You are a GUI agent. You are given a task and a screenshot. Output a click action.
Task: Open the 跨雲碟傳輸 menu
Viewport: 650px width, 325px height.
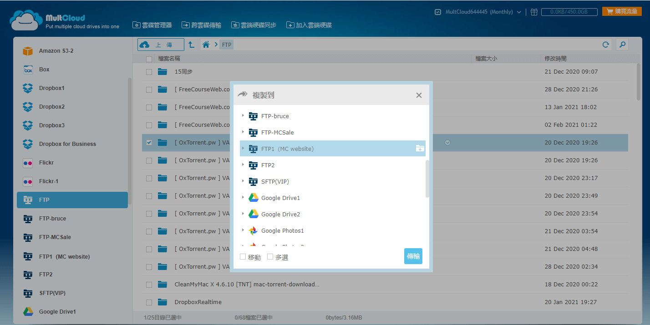pyautogui.click(x=201, y=25)
